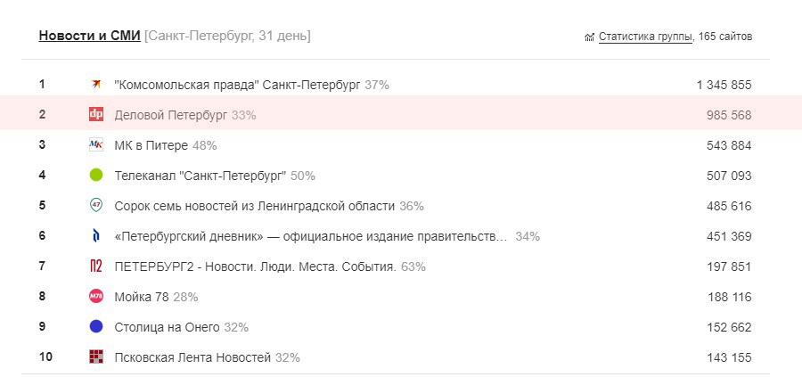Click the green Телеканал Санкт-Петербург circle icon
The height and width of the screenshot is (377, 802).
tap(96, 176)
